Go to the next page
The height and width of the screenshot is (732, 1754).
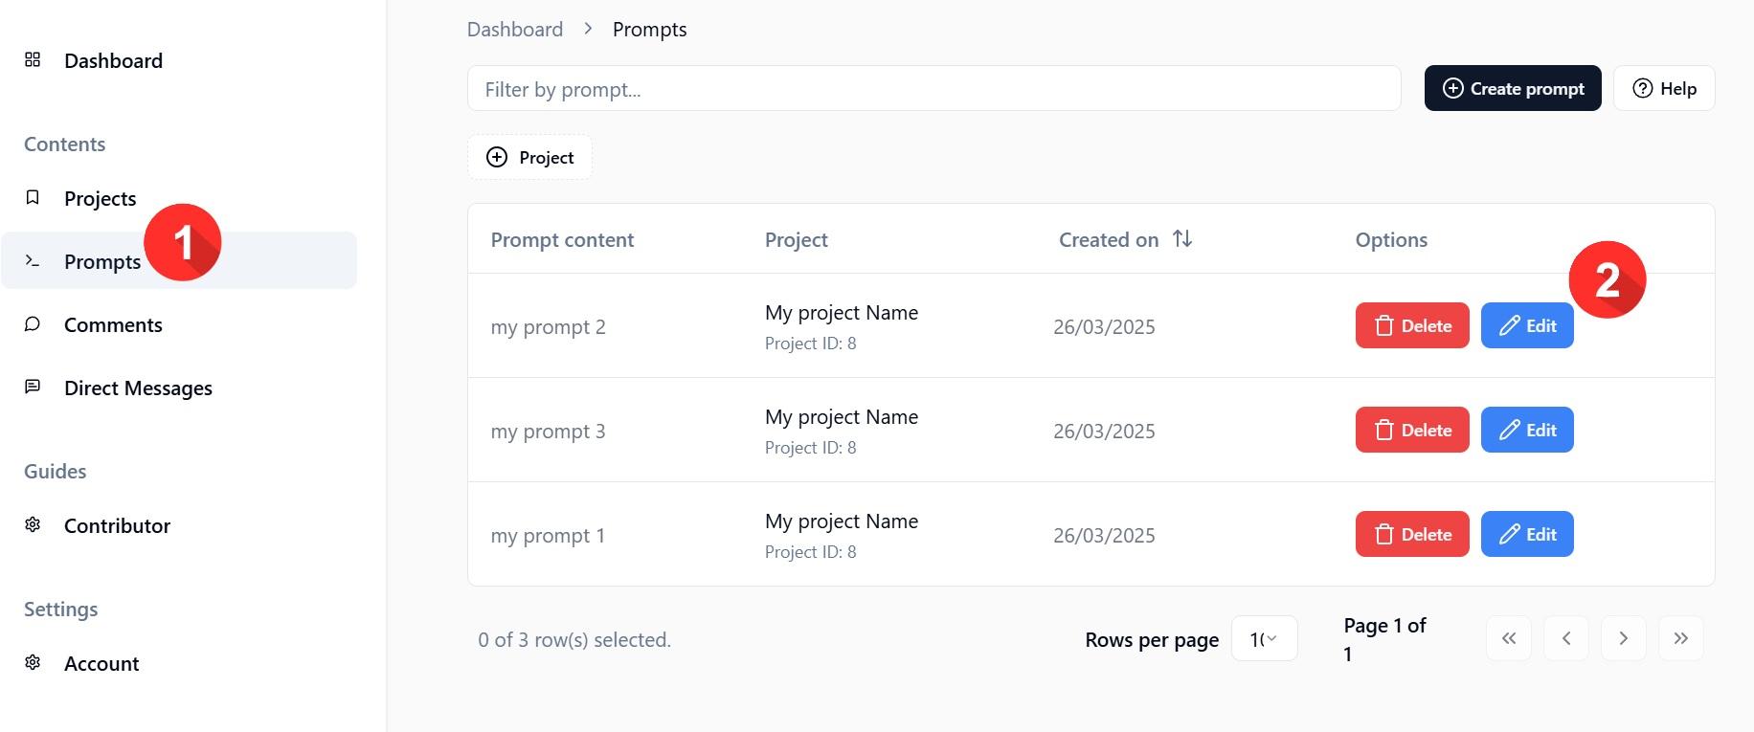[1623, 638]
